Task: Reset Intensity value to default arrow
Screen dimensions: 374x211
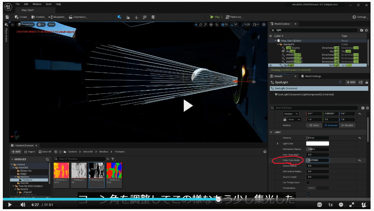Action: [x=360, y=138]
